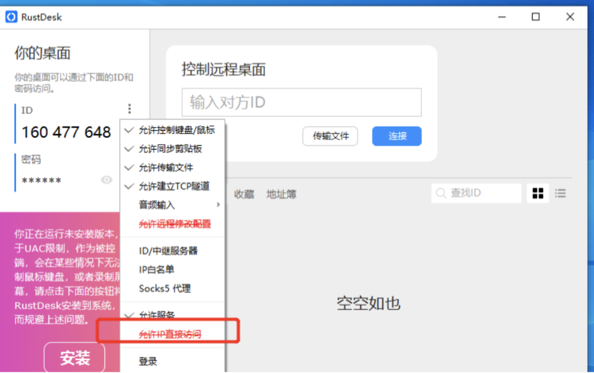The width and height of the screenshot is (594, 373).
Task: Maximize the RustDesk window
Action: coord(536,17)
